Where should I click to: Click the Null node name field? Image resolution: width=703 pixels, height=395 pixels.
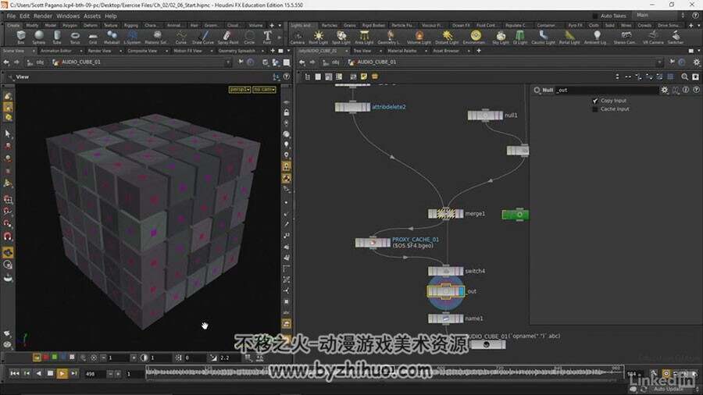[607, 90]
